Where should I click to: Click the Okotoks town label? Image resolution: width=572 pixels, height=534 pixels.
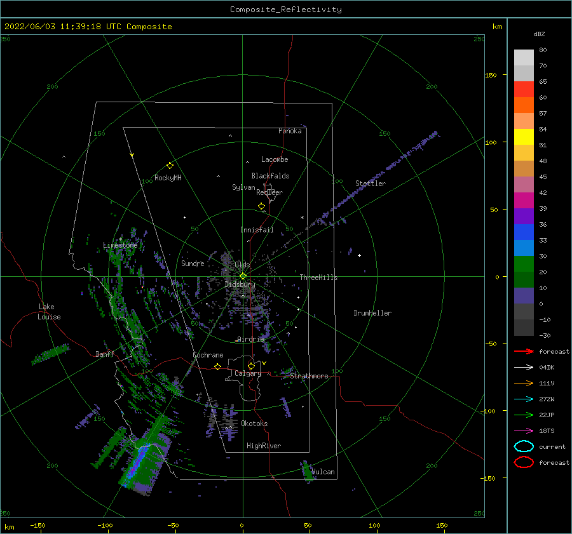[x=254, y=424]
